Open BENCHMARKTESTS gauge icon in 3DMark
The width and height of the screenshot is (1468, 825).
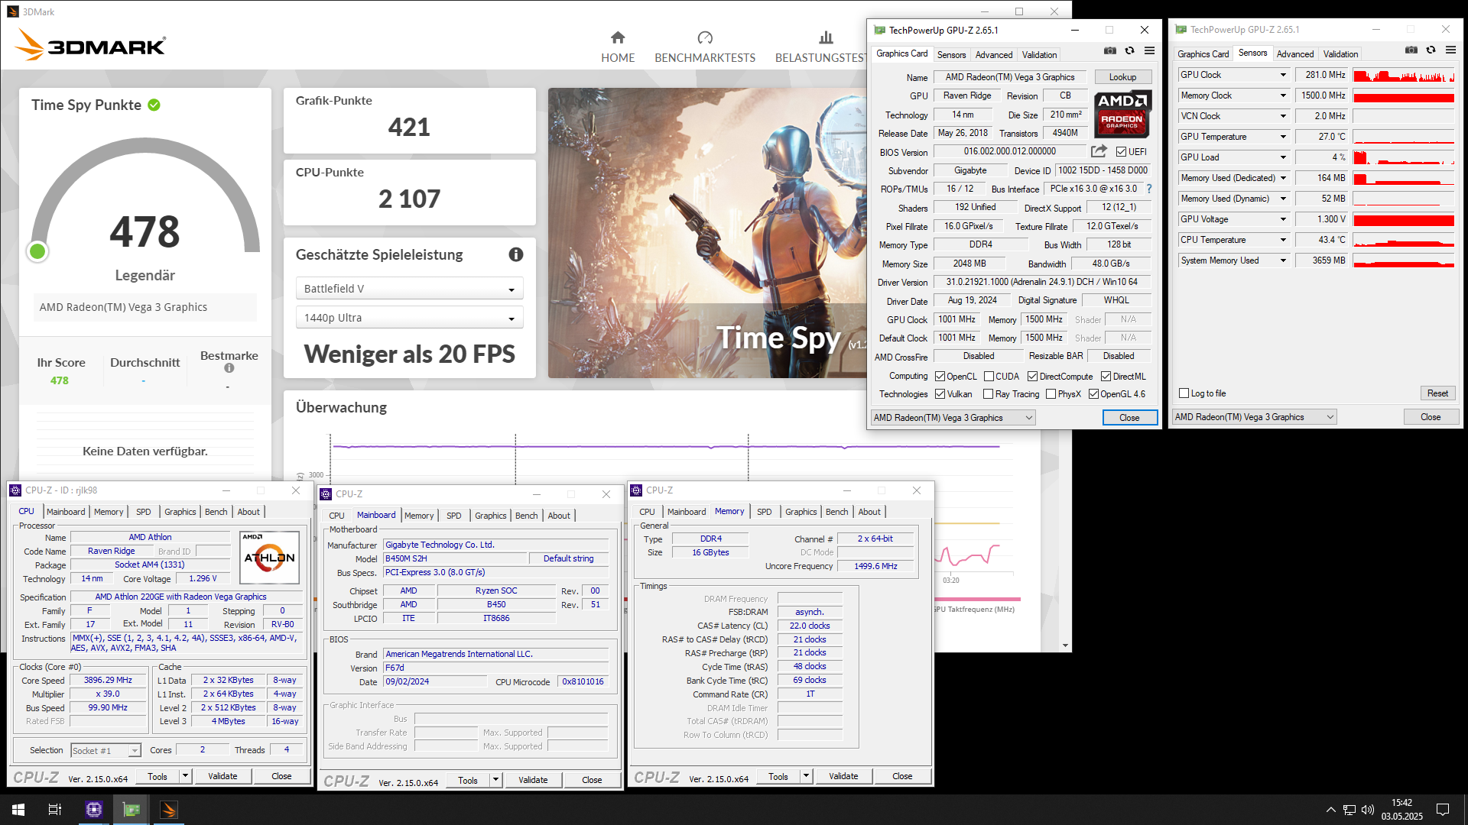tap(705, 37)
